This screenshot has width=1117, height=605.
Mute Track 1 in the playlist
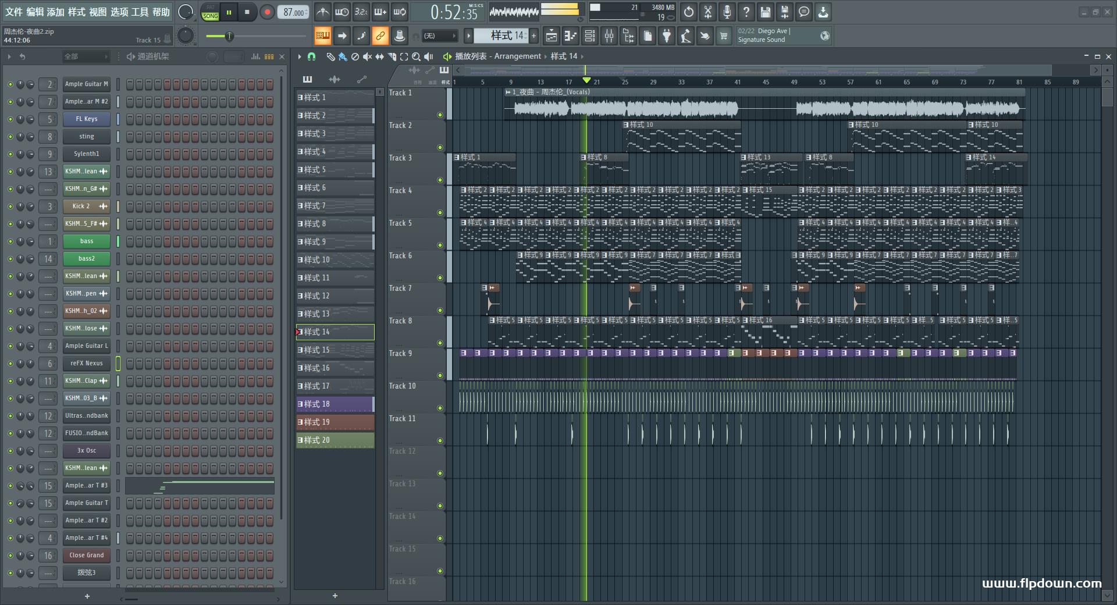(440, 115)
